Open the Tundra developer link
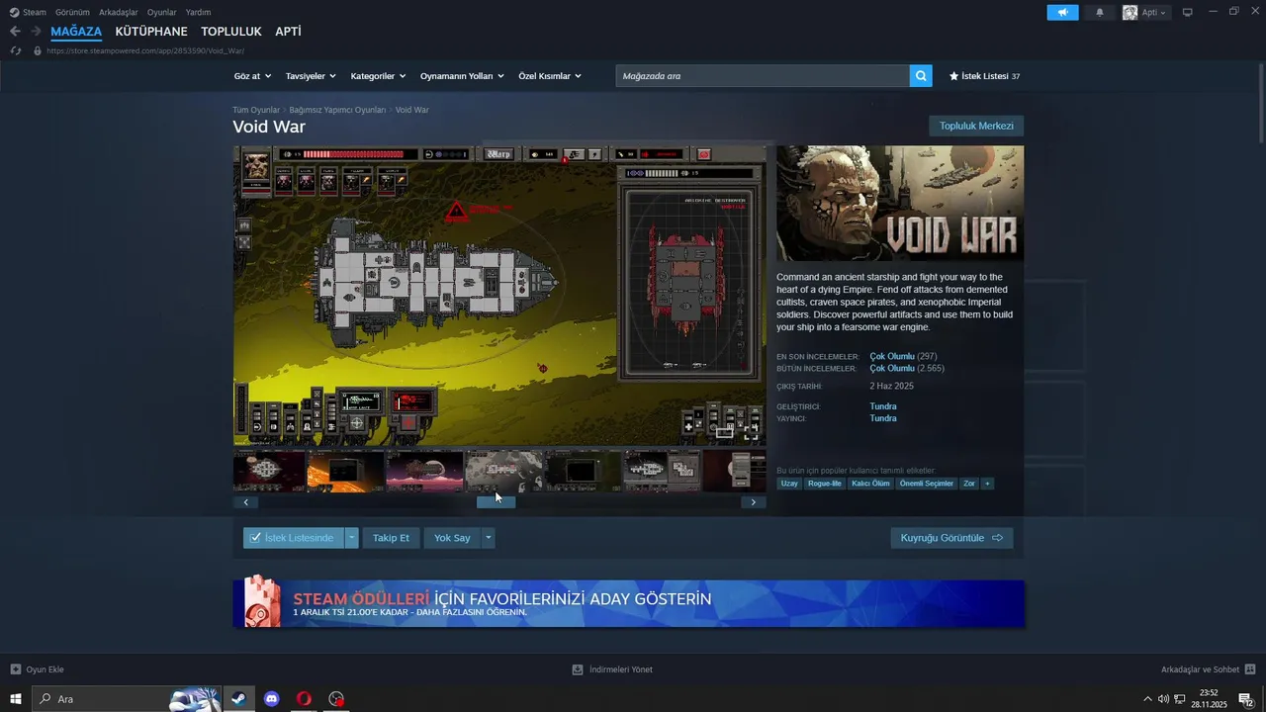 (x=883, y=406)
